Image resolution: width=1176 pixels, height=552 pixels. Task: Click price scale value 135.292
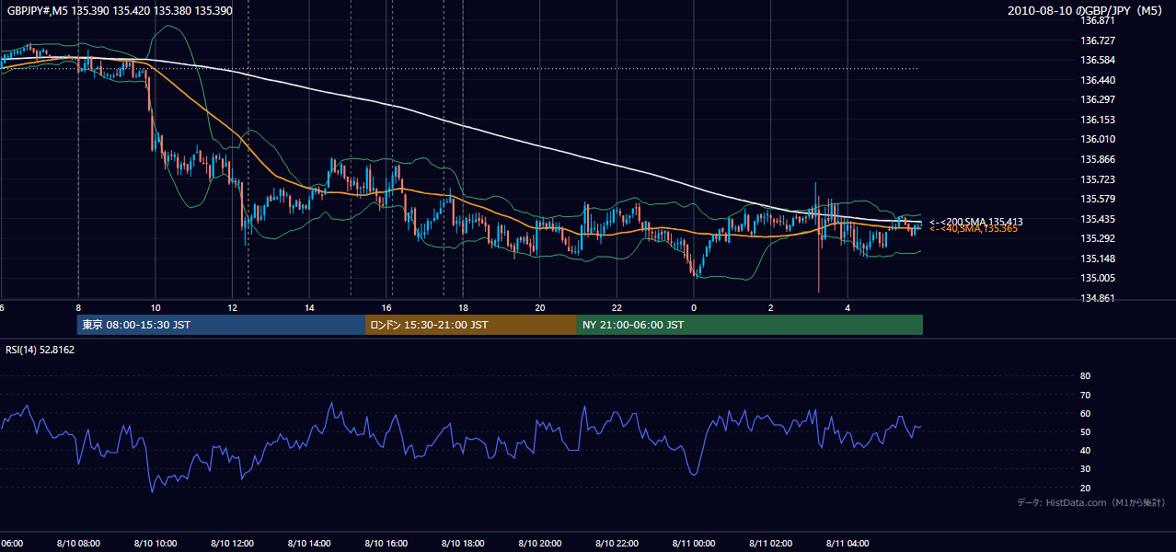(x=1098, y=238)
